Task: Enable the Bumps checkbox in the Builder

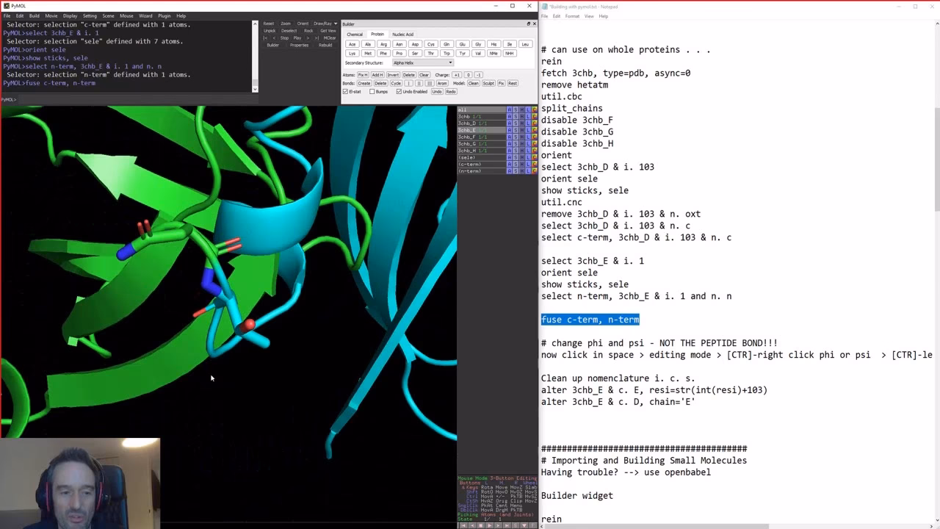Action: point(372,92)
